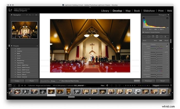Switch to the Web module
The height and width of the screenshot is (109, 180).
pos(169,11)
